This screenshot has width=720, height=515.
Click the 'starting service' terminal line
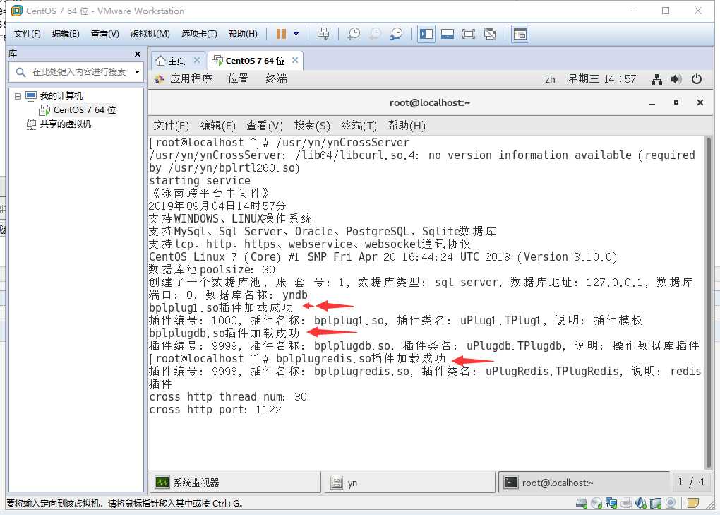200,181
